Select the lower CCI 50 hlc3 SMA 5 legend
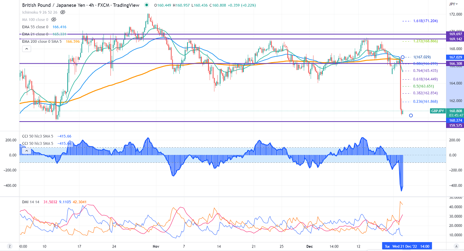Viewport: 464px width, 251px height. pos(38,143)
